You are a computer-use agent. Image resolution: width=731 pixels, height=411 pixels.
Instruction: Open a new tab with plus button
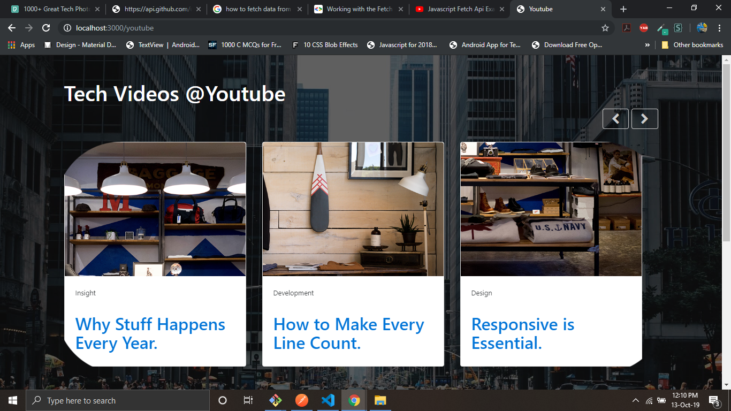coord(623,9)
